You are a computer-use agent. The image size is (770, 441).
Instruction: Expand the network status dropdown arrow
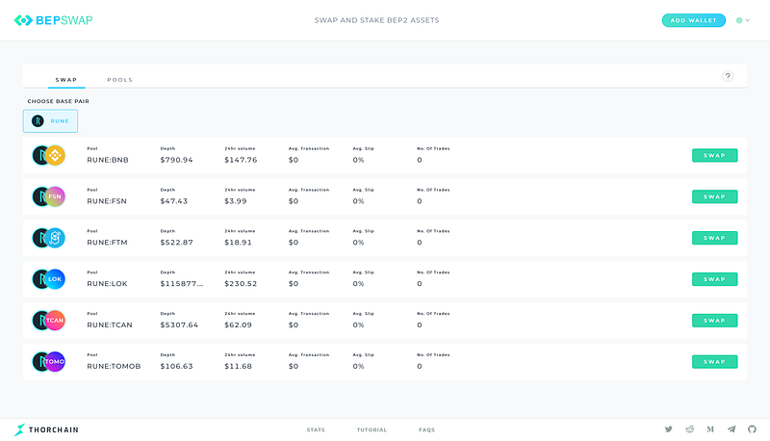[748, 20]
